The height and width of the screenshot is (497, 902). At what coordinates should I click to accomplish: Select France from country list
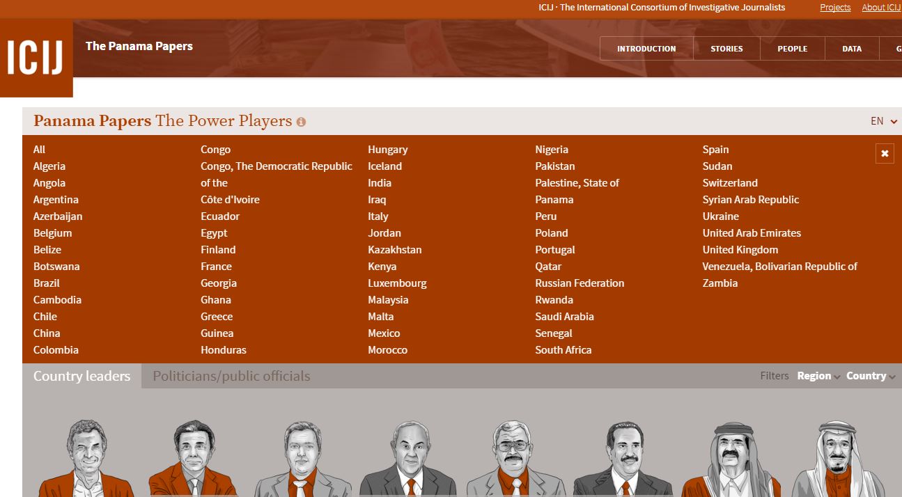tap(216, 267)
